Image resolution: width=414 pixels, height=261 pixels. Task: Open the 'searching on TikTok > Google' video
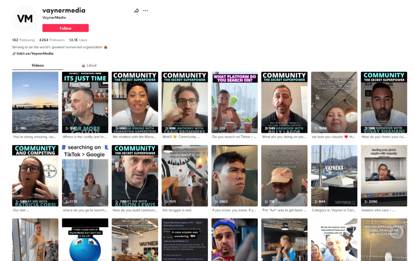pyautogui.click(x=85, y=176)
